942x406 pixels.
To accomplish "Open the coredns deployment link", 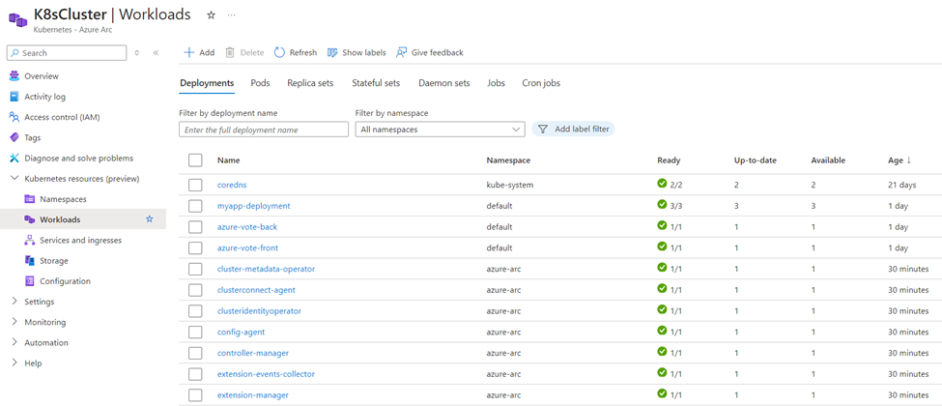I will click(231, 185).
